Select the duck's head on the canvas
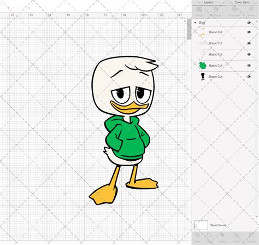The height and width of the screenshot is (245, 259). [109, 82]
